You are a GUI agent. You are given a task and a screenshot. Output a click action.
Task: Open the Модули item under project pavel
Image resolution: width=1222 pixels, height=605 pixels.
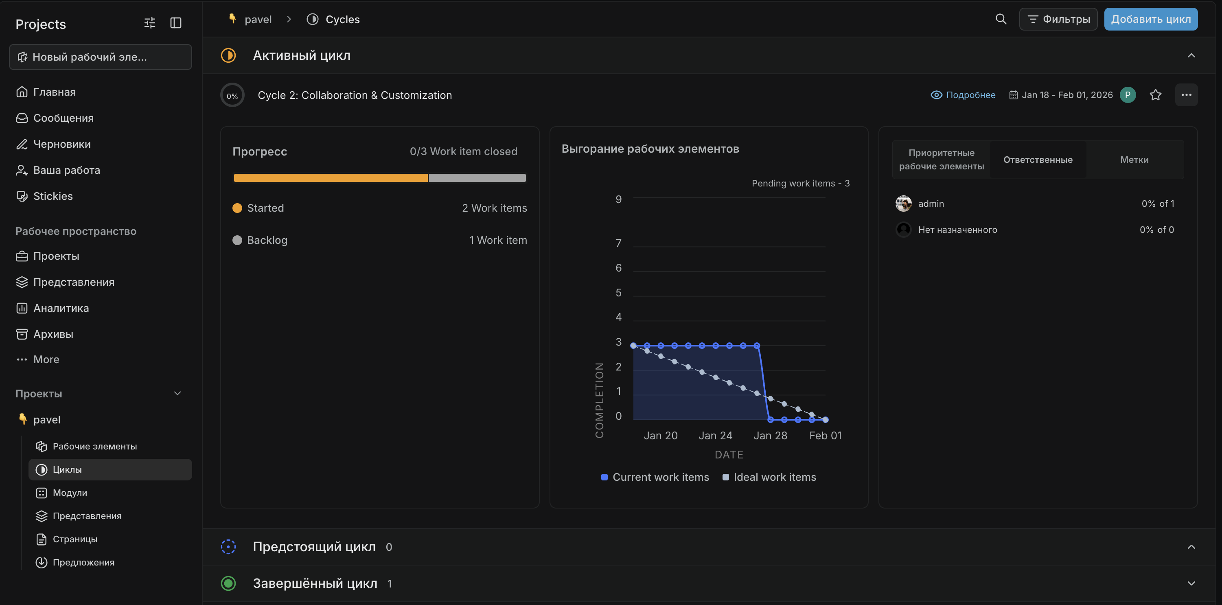coord(69,493)
